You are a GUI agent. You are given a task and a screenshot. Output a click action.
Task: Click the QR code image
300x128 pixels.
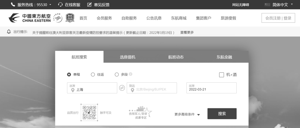(89, 113)
